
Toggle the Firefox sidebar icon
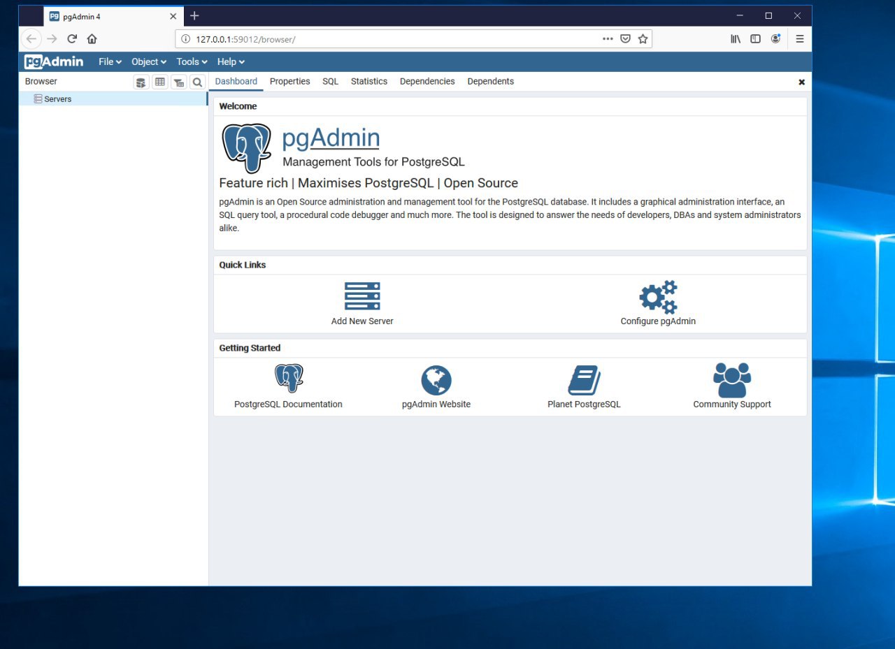pyautogui.click(x=755, y=39)
